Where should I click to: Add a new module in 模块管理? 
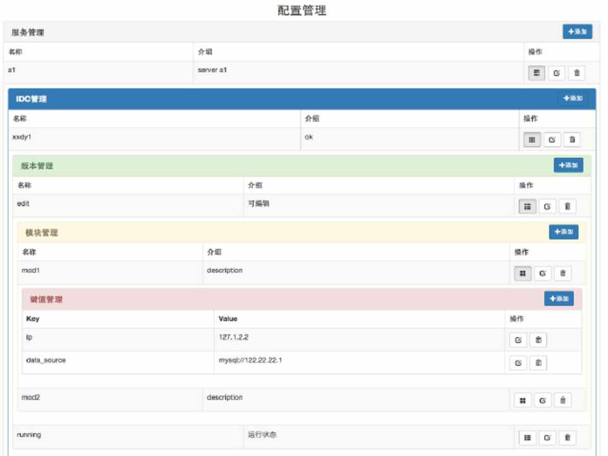[563, 232]
